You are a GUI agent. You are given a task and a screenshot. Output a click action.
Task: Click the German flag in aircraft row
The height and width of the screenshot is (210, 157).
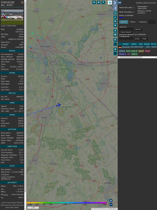[x=120, y=47]
